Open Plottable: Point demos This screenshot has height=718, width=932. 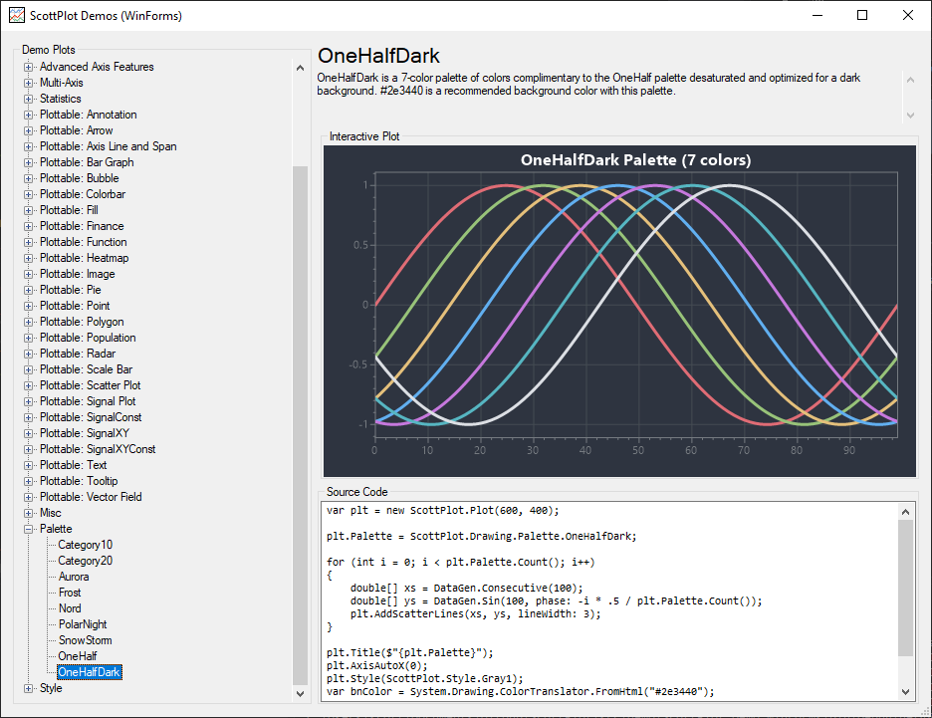(75, 306)
